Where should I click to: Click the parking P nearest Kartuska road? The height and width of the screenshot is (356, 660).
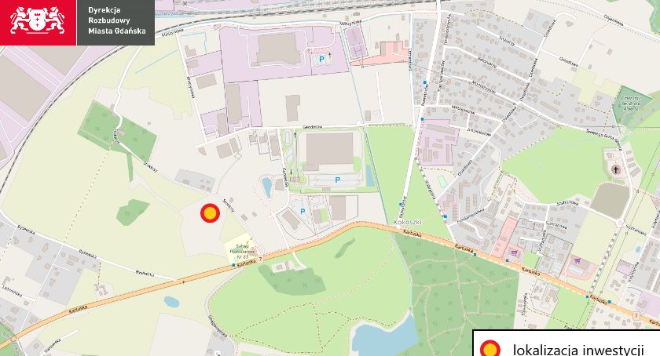point(302,212)
